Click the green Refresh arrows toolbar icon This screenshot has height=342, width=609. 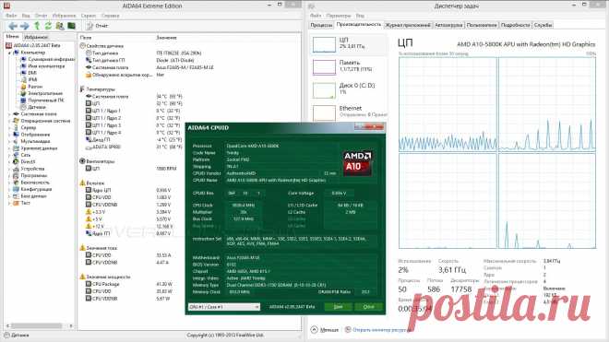[x=48, y=26]
